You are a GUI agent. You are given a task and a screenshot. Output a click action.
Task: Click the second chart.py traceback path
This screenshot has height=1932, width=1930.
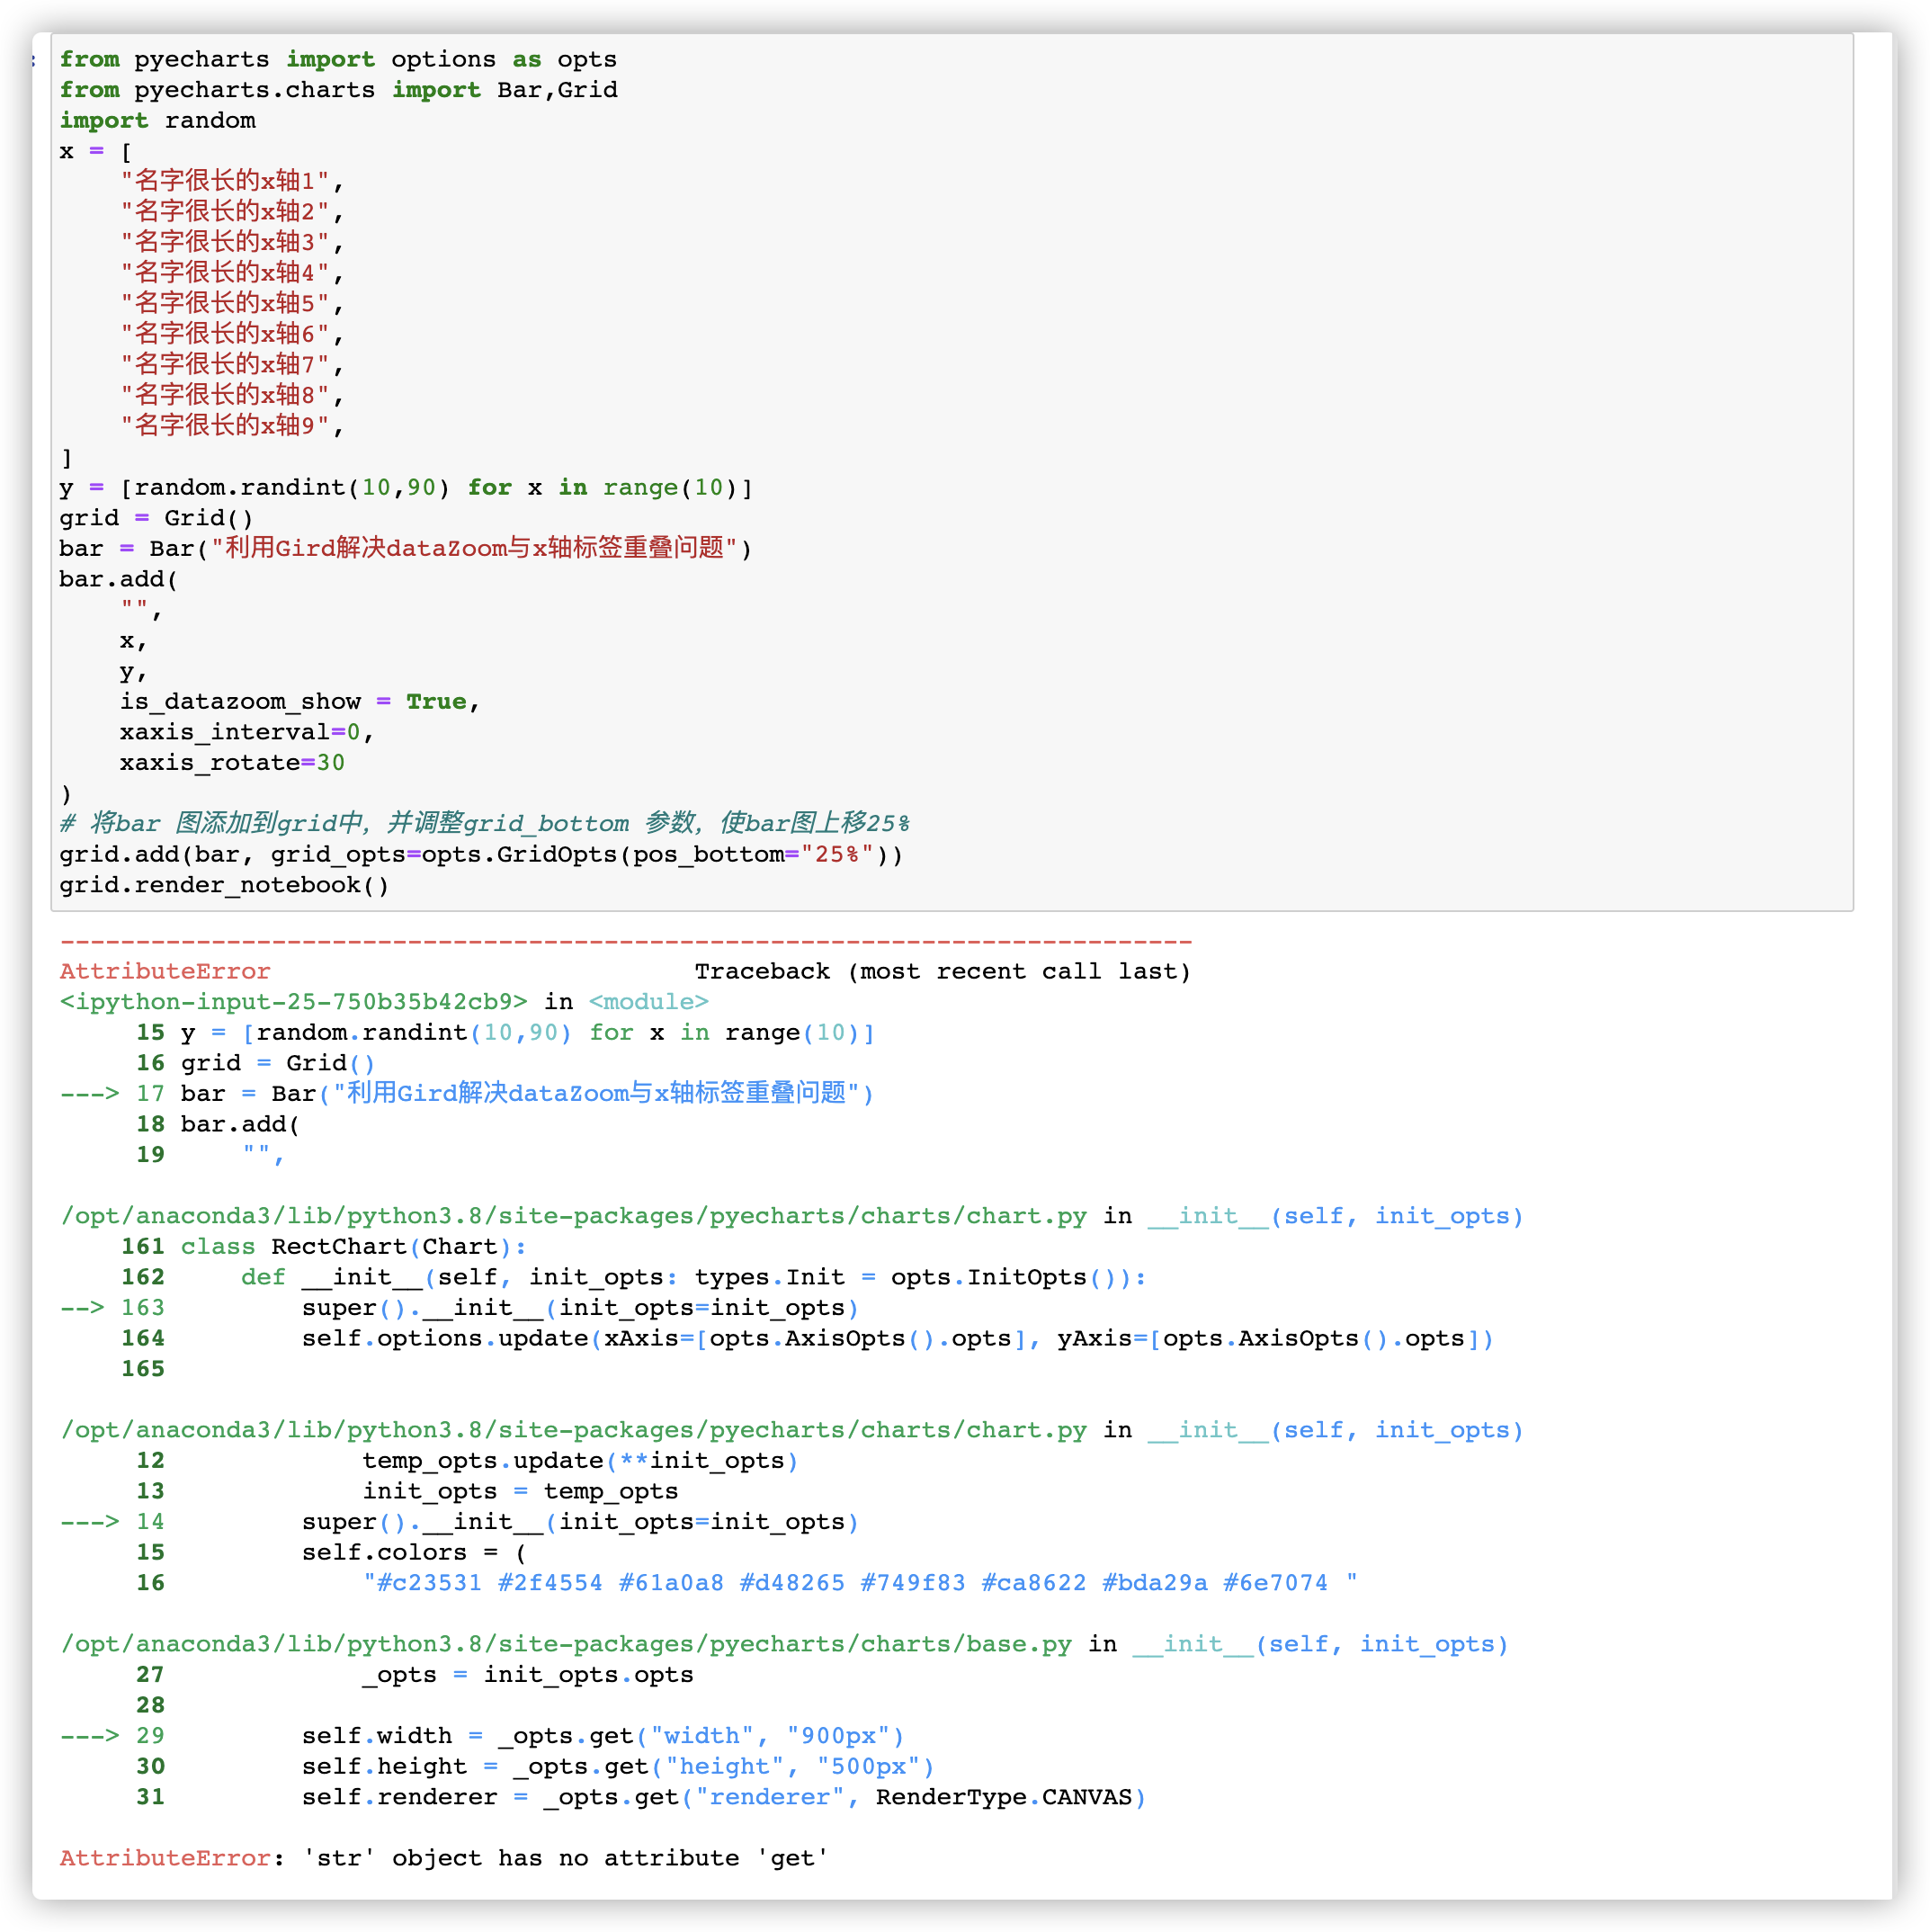pos(573,1429)
